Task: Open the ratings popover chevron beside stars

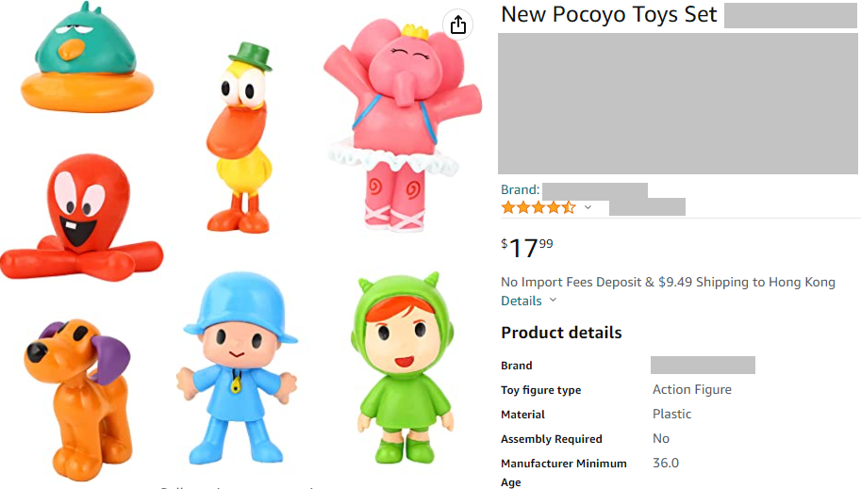Action: (588, 207)
